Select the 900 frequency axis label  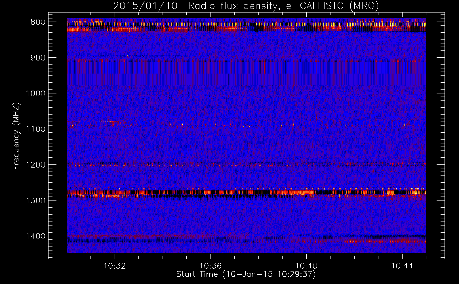click(x=38, y=58)
